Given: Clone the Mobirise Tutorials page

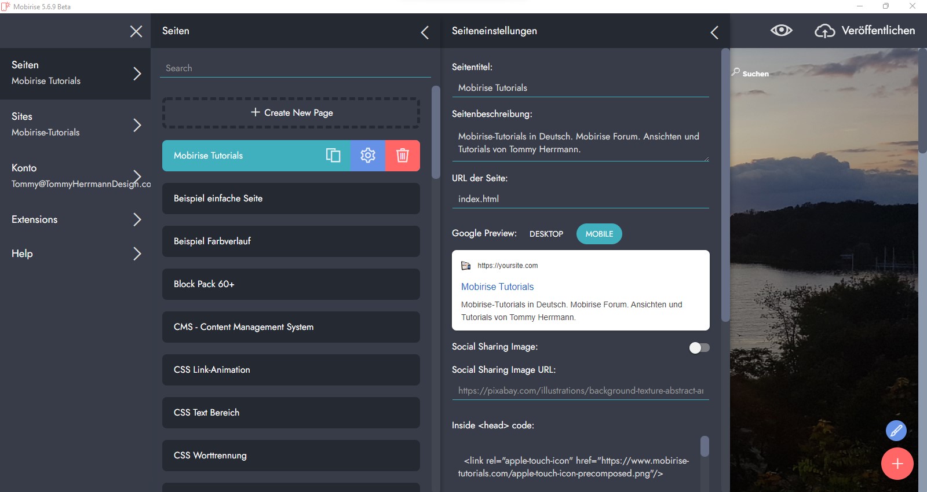Looking at the screenshot, I should click(x=333, y=155).
